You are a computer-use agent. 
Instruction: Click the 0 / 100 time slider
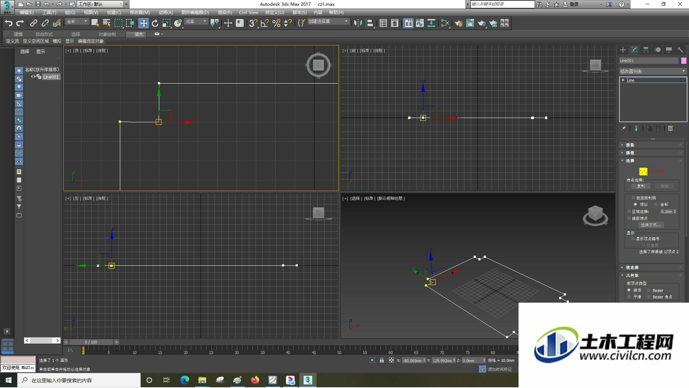(x=91, y=342)
